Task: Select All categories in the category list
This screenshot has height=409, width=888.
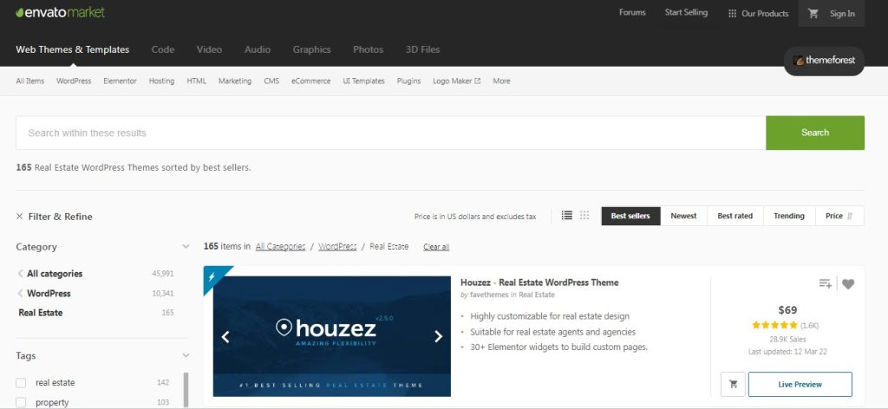Action: tap(55, 274)
